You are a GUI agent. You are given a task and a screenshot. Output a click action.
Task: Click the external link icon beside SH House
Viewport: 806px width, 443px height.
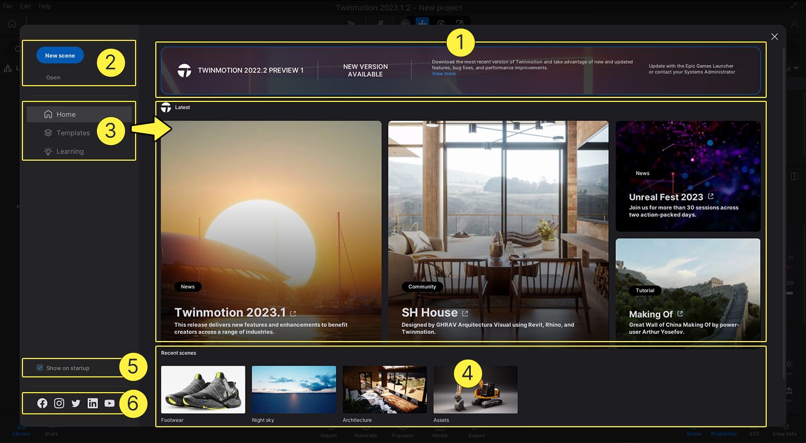point(465,314)
